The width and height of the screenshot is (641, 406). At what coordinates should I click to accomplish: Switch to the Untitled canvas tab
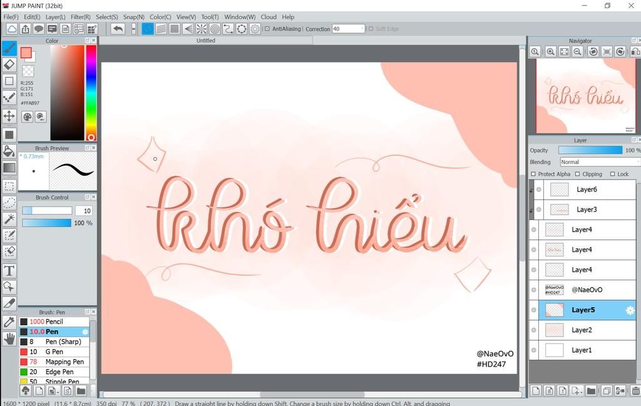tap(205, 41)
